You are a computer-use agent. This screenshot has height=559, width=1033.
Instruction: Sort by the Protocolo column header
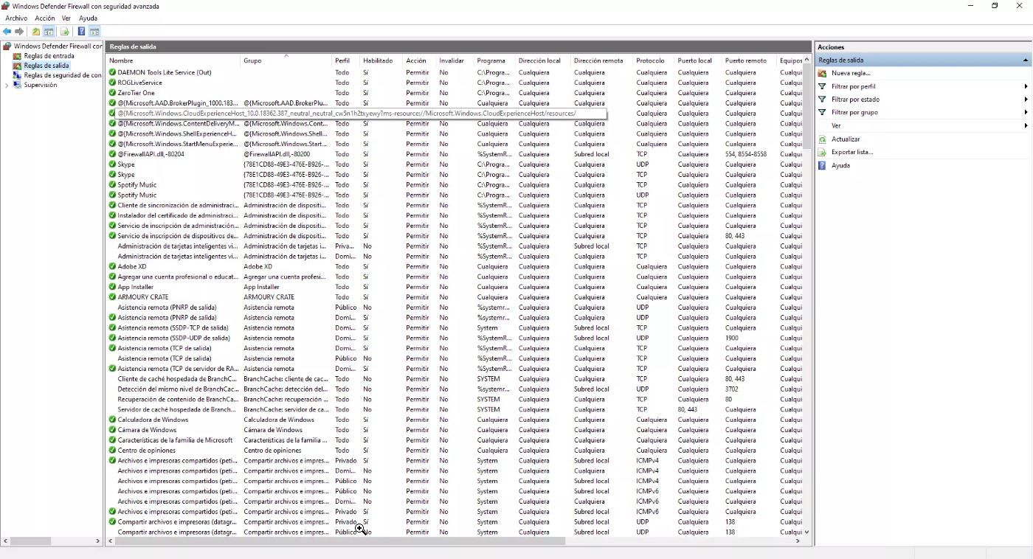coord(654,60)
